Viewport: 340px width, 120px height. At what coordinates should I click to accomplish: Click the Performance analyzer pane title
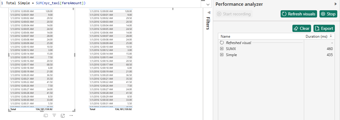click(239, 4)
